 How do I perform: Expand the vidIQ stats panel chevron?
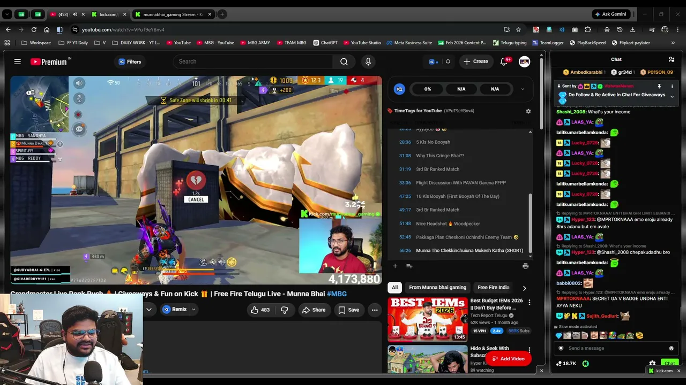pyautogui.click(x=523, y=89)
